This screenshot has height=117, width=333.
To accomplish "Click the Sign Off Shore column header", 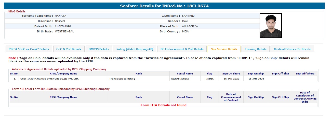I will (x=305, y=74).
